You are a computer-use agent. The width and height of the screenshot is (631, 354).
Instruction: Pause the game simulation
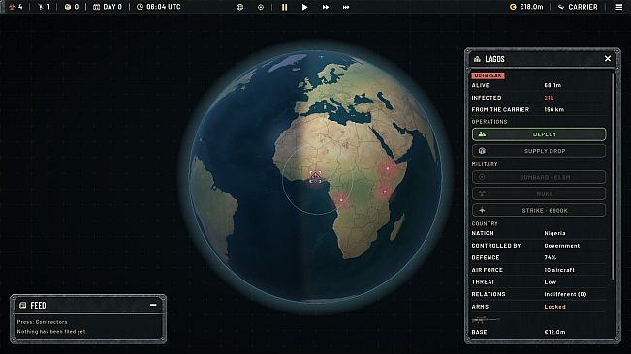click(285, 7)
